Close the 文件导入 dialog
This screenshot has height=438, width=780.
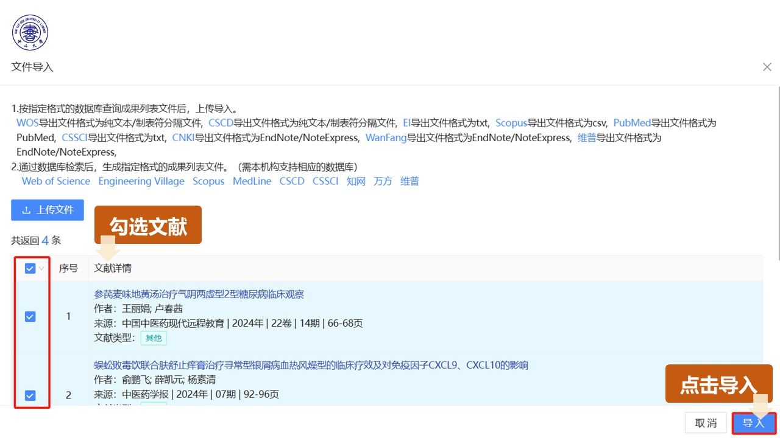pyautogui.click(x=767, y=67)
